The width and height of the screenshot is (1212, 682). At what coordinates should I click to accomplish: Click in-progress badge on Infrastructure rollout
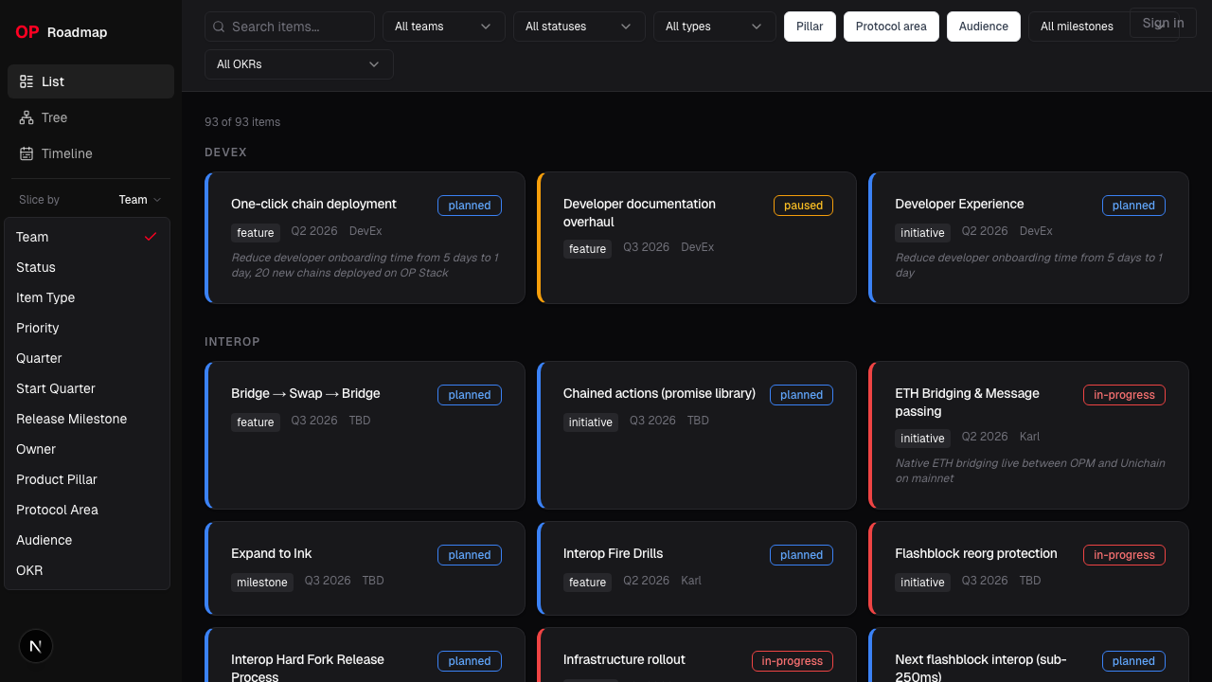793,661
